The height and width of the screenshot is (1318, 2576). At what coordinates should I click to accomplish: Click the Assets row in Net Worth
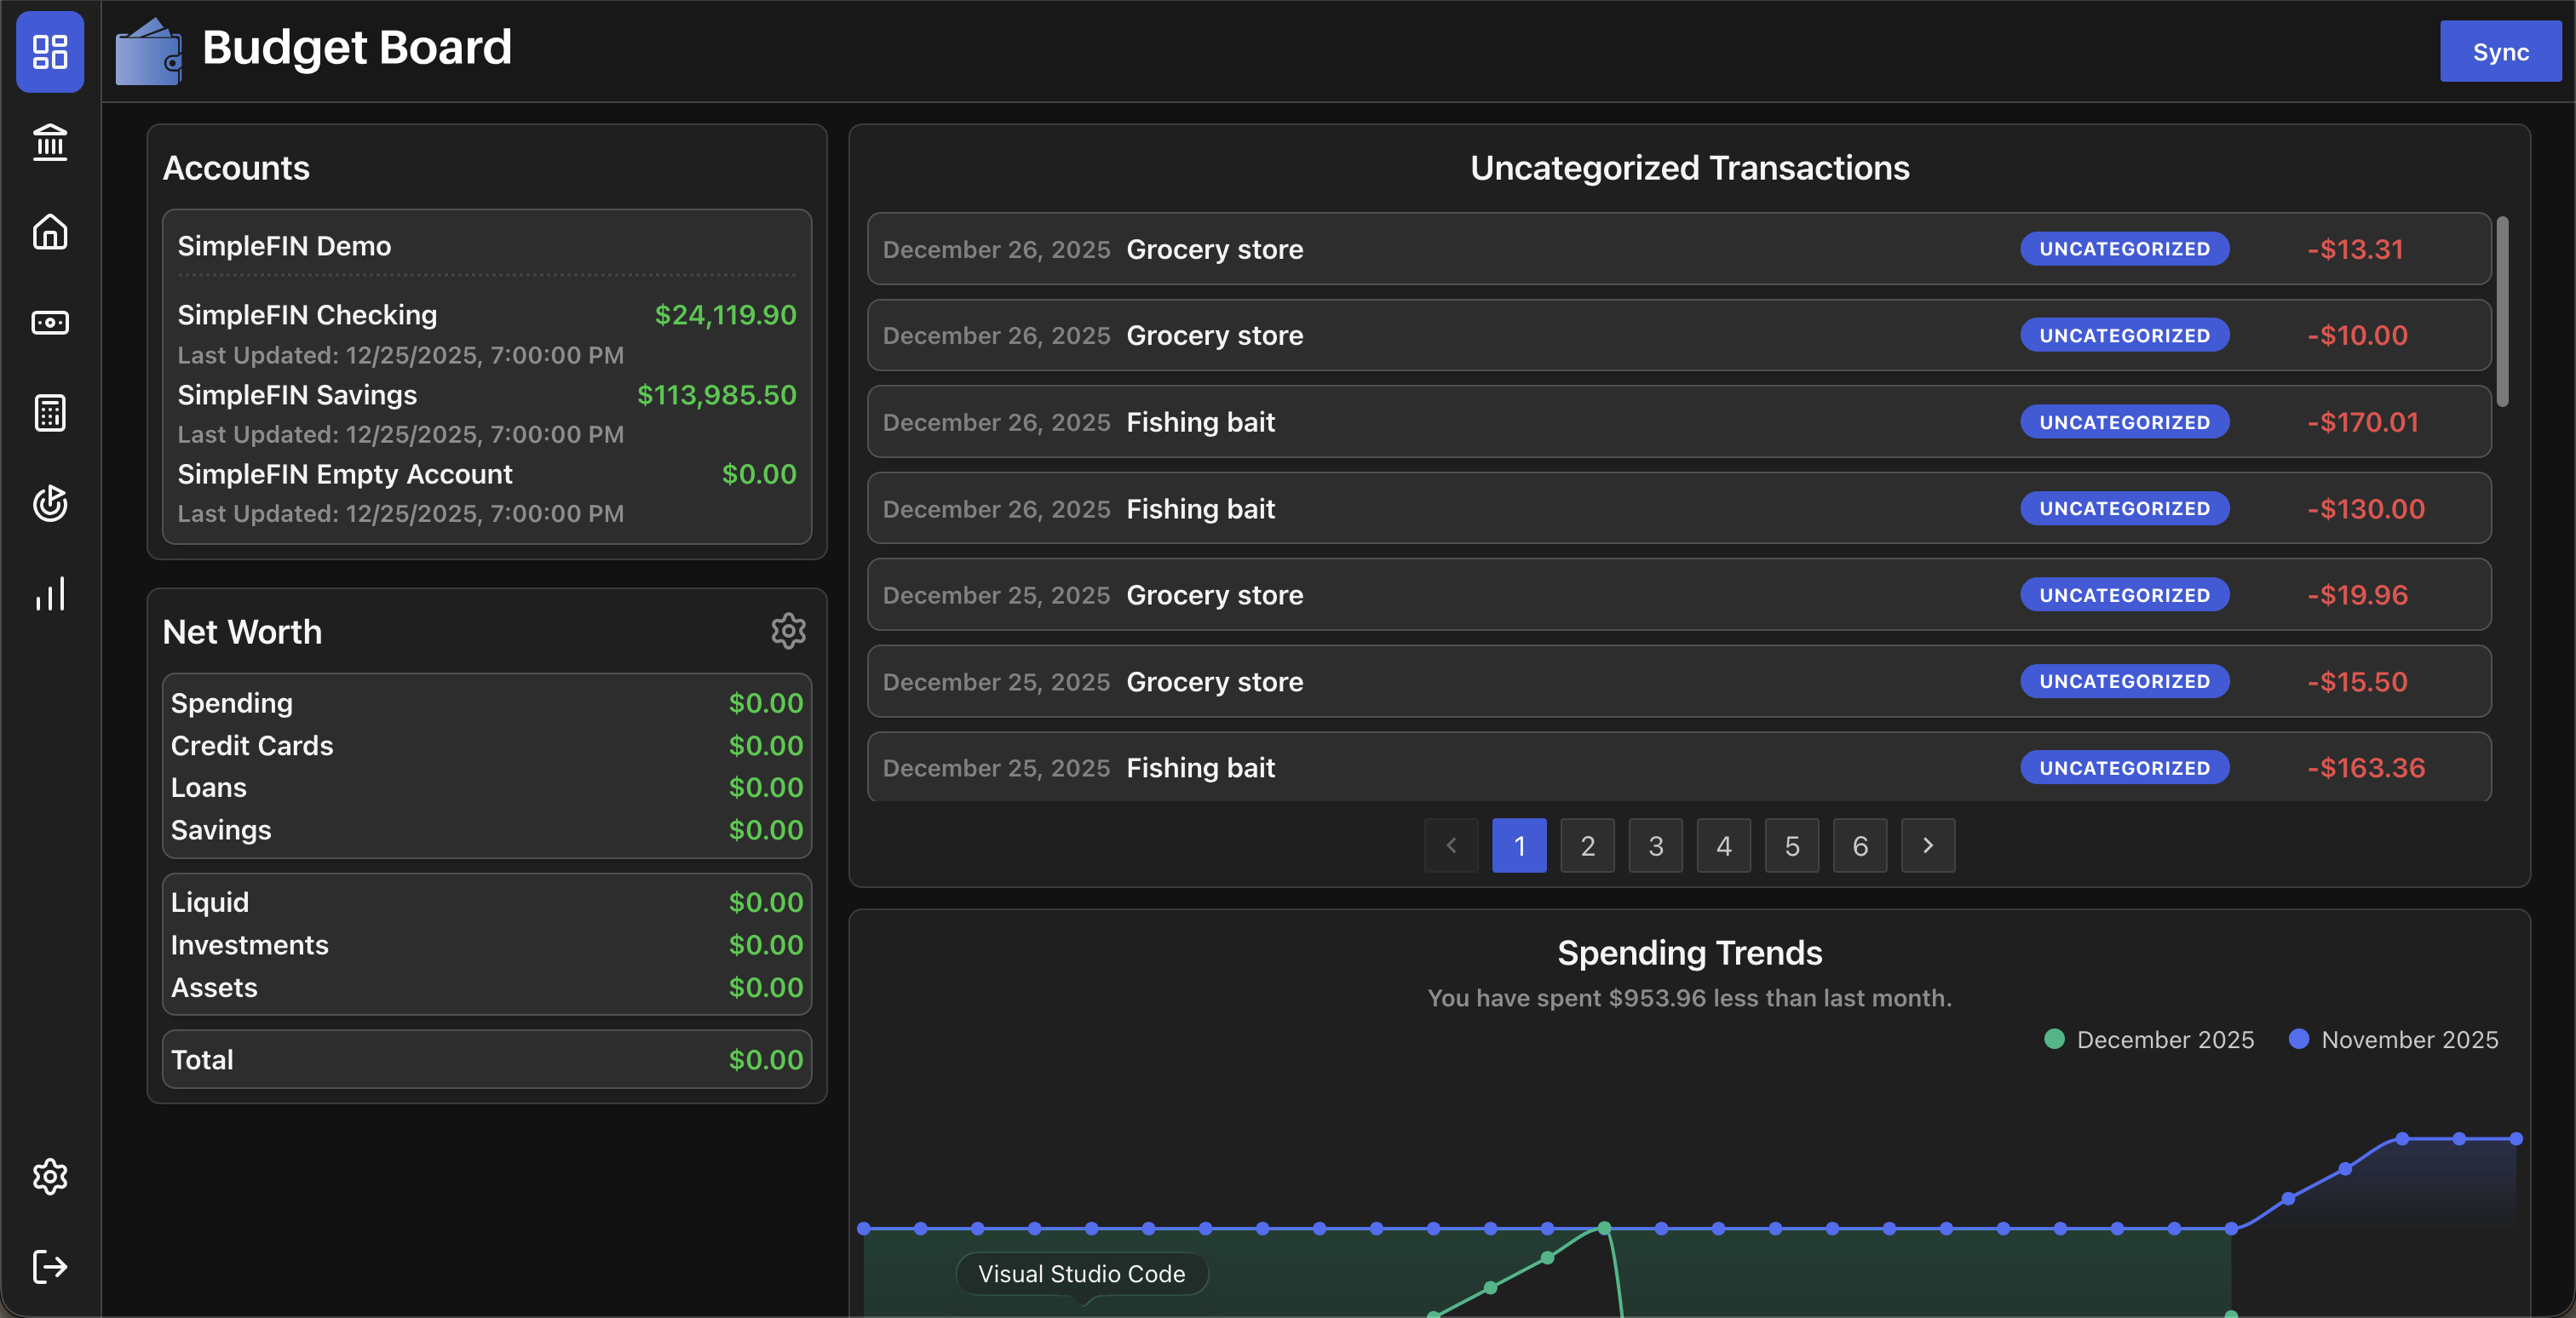pyautogui.click(x=487, y=988)
